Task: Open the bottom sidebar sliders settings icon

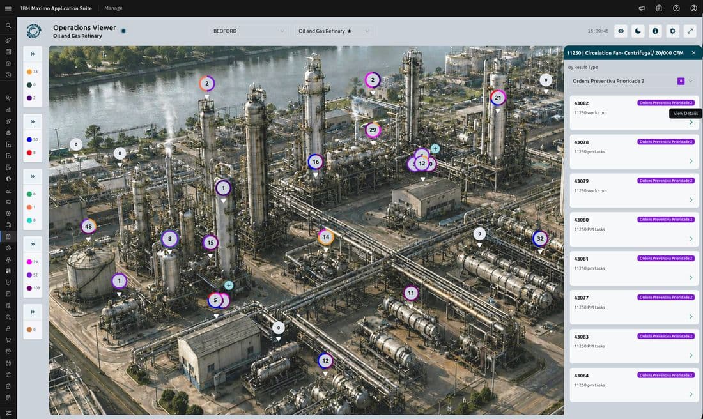Action: point(8,413)
